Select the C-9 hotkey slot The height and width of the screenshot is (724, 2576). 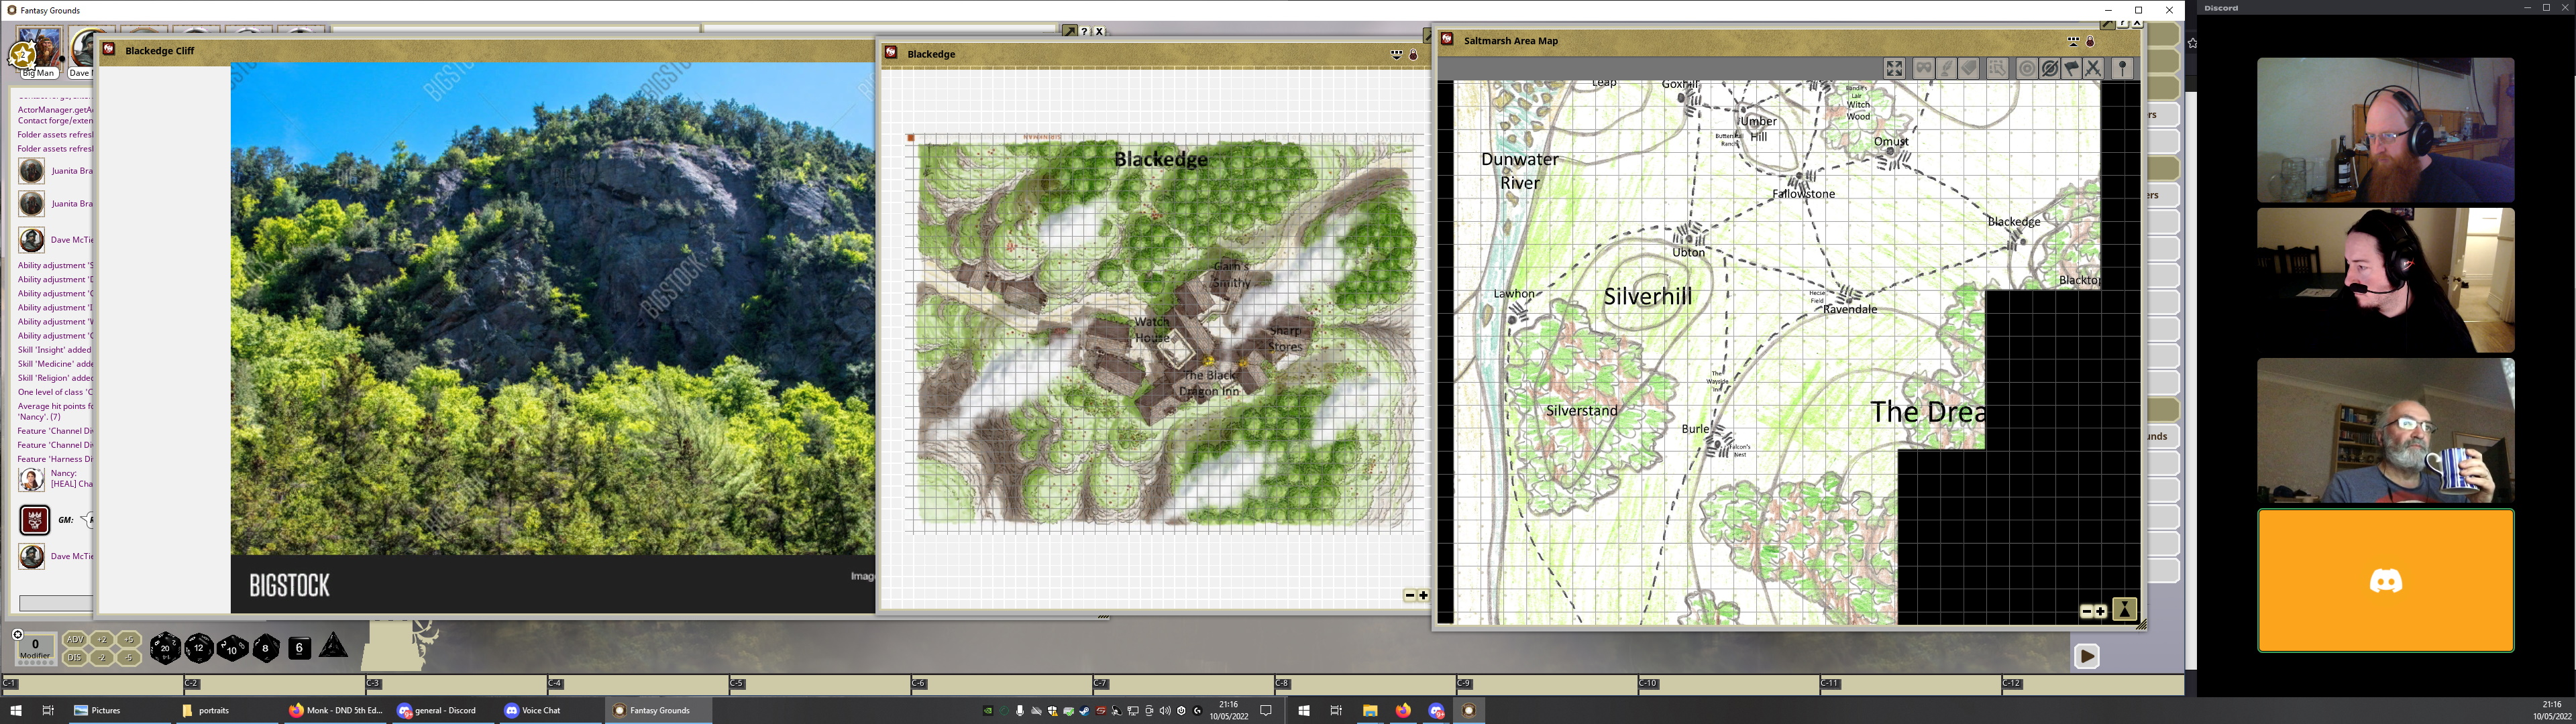pyautogui.click(x=1546, y=684)
